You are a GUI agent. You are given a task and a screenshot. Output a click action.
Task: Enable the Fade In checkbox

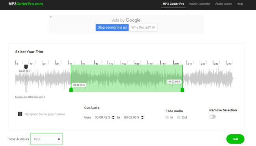pyautogui.click(x=167, y=117)
